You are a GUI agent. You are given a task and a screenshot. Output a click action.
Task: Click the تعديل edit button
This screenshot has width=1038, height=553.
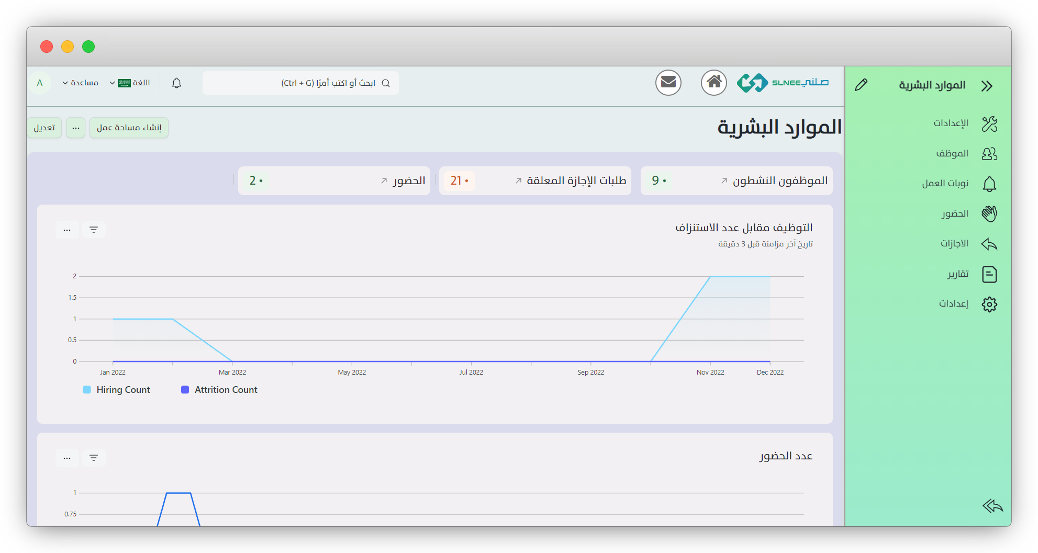point(44,128)
